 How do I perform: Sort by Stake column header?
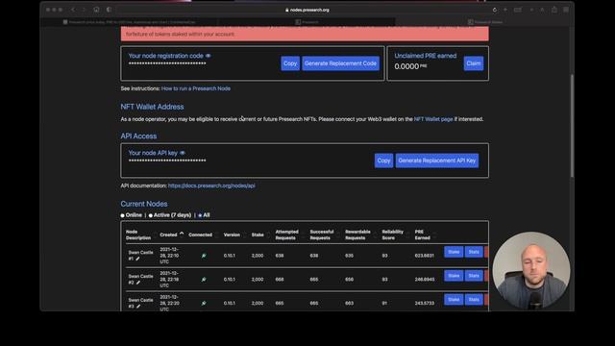coord(258,235)
